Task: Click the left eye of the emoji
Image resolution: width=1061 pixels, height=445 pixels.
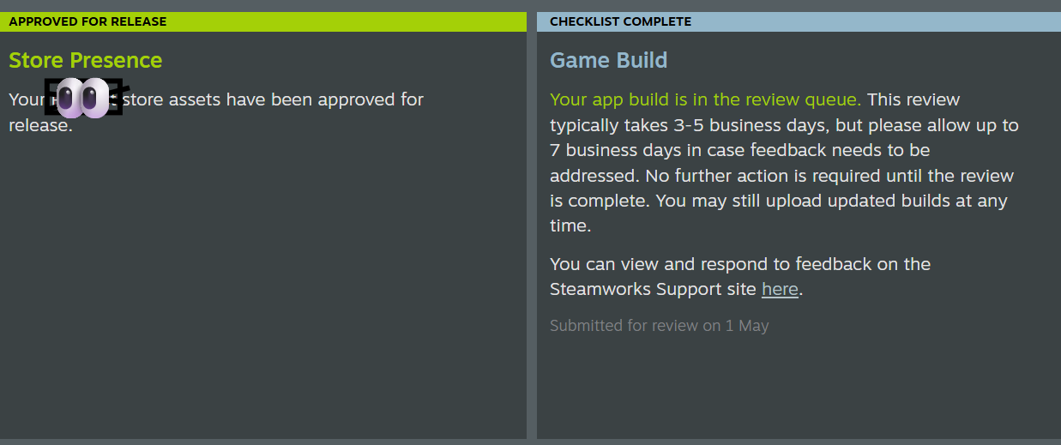Action: (x=69, y=98)
